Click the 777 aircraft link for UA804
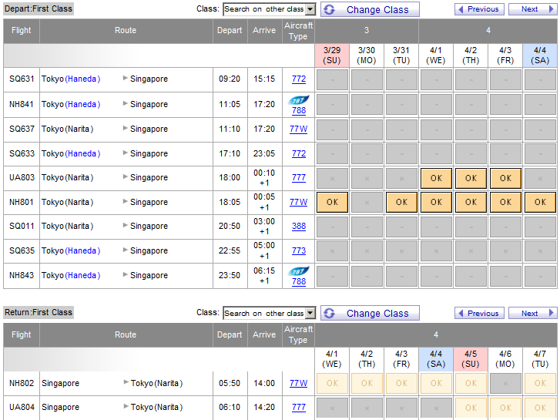 pos(298,408)
